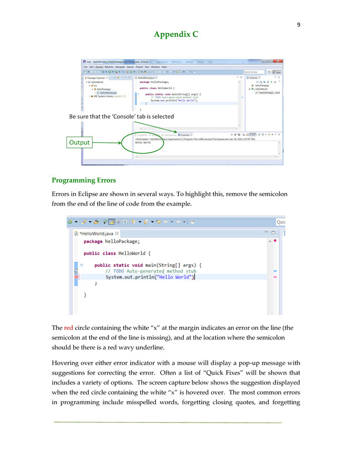Maximize the lower editor using its corner icon

click(x=274, y=232)
